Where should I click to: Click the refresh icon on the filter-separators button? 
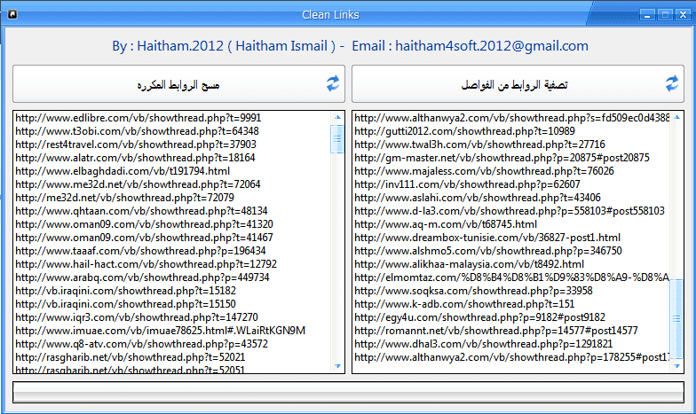[x=672, y=83]
